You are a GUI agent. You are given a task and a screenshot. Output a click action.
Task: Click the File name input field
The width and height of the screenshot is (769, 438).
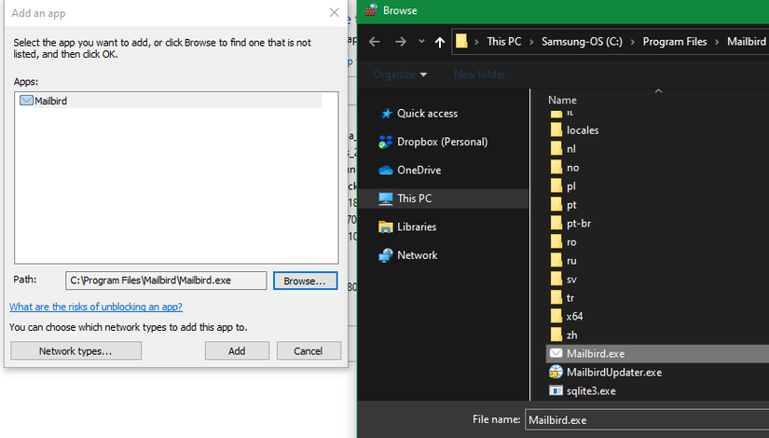[647, 420]
